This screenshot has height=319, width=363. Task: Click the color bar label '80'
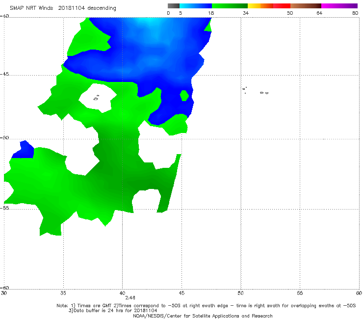click(x=355, y=13)
